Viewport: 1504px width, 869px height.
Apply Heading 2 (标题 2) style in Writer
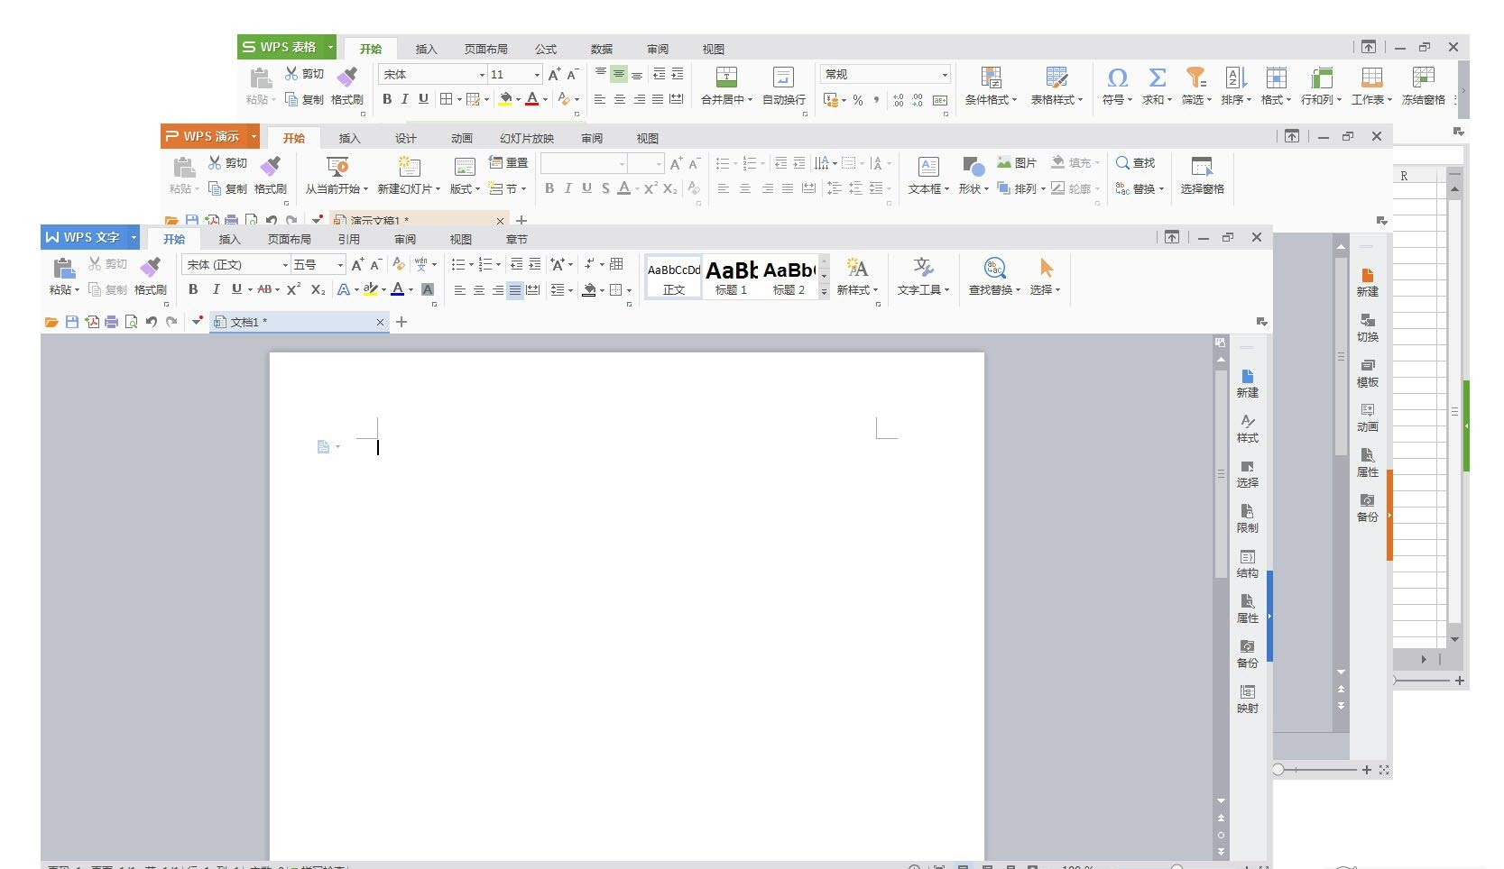coord(789,277)
